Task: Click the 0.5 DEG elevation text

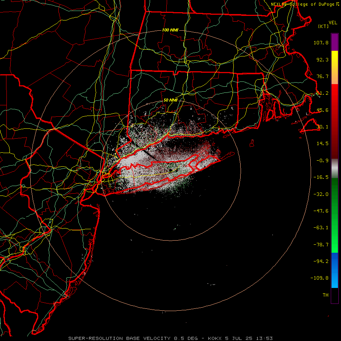Action: tap(186, 338)
